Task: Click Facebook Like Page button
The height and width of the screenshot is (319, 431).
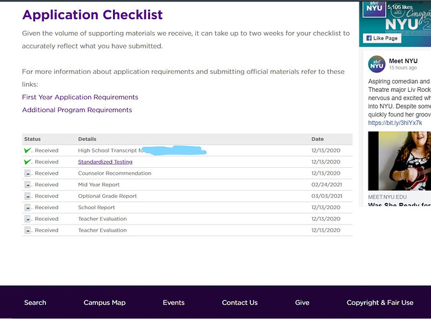Action: 382,38
